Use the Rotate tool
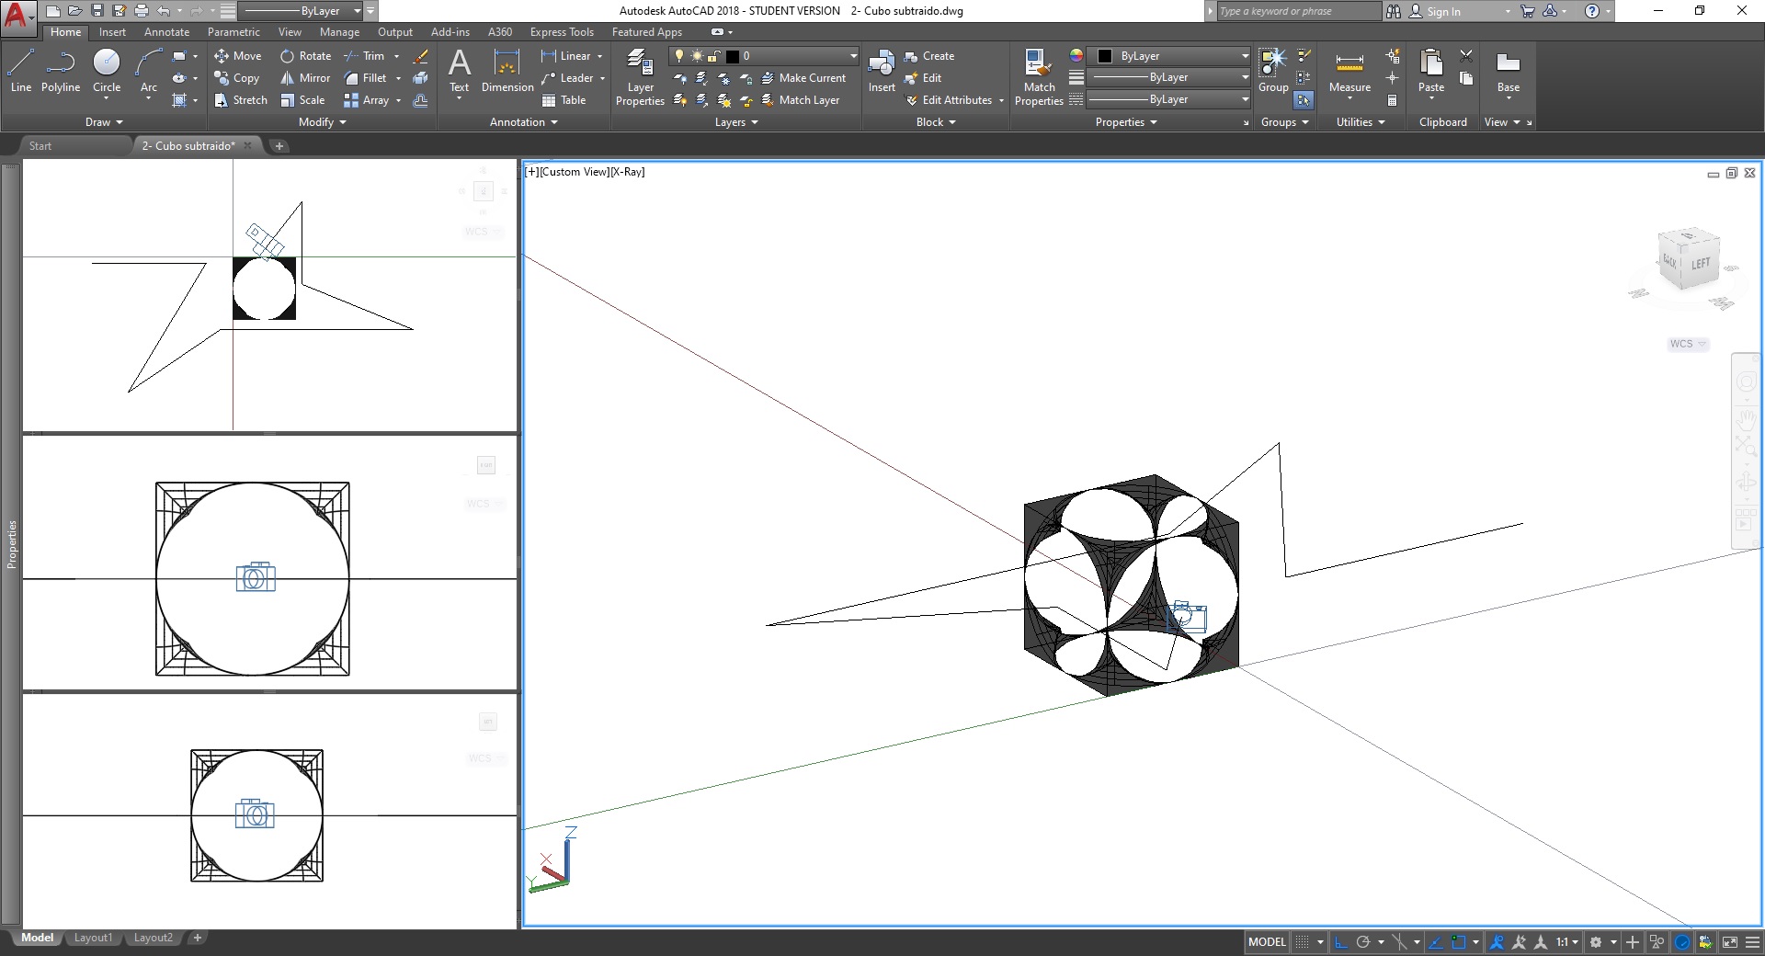Image resolution: width=1765 pixels, height=956 pixels. (306, 56)
